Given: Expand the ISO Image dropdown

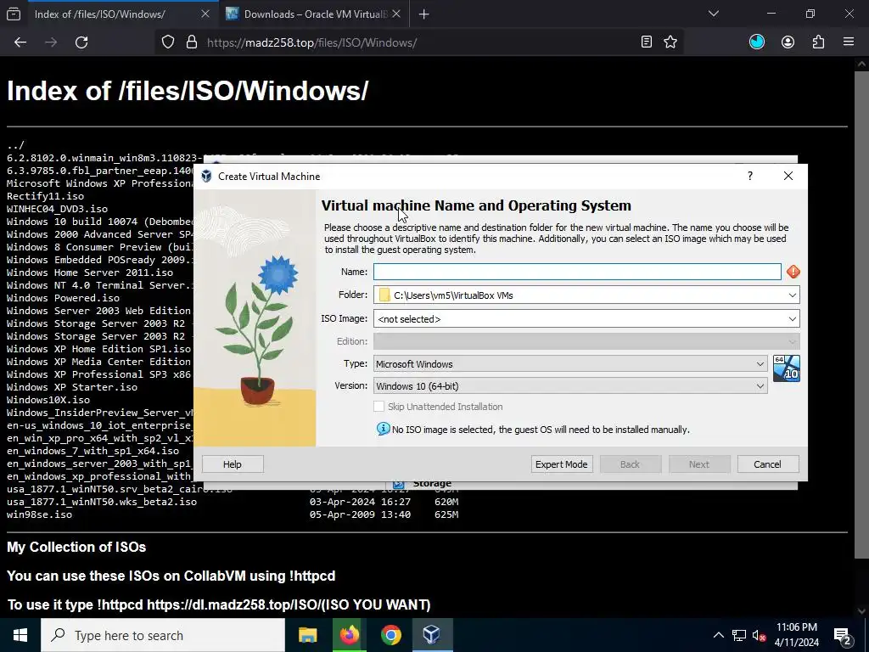Looking at the screenshot, I should [x=793, y=319].
